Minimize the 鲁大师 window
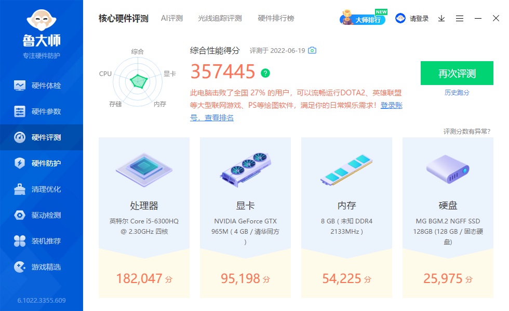 [478, 19]
